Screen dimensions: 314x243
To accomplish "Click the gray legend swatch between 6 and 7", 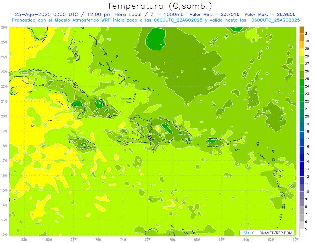I will tap(302, 218).
